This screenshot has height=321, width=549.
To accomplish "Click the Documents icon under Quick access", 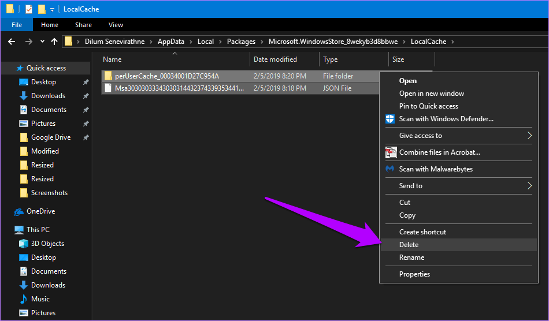I will click(x=24, y=110).
